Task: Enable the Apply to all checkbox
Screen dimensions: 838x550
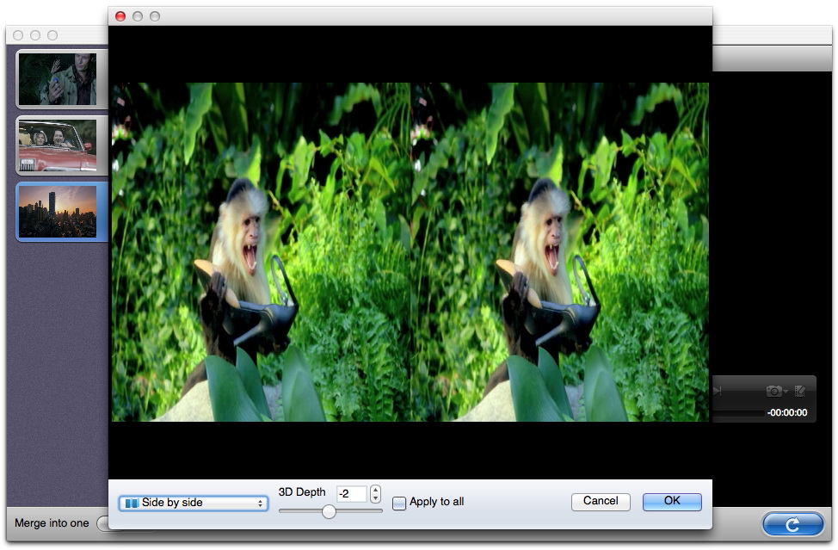Action: click(399, 503)
